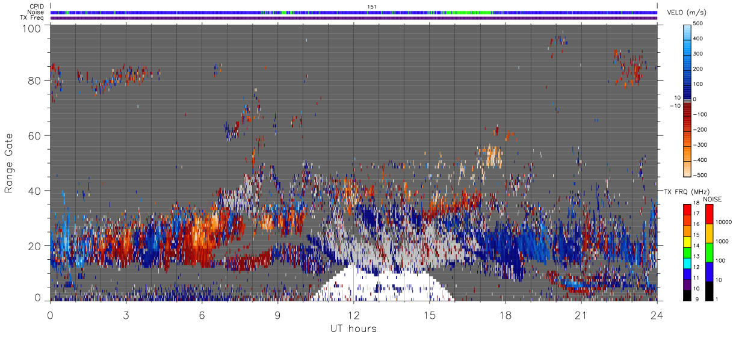The height and width of the screenshot is (341, 739).
Task: Click the '200' velocity tick label
Action: (699, 69)
